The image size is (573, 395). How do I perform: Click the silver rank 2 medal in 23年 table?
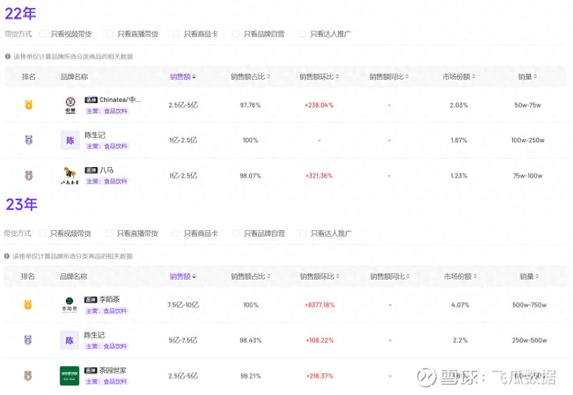[x=28, y=340]
